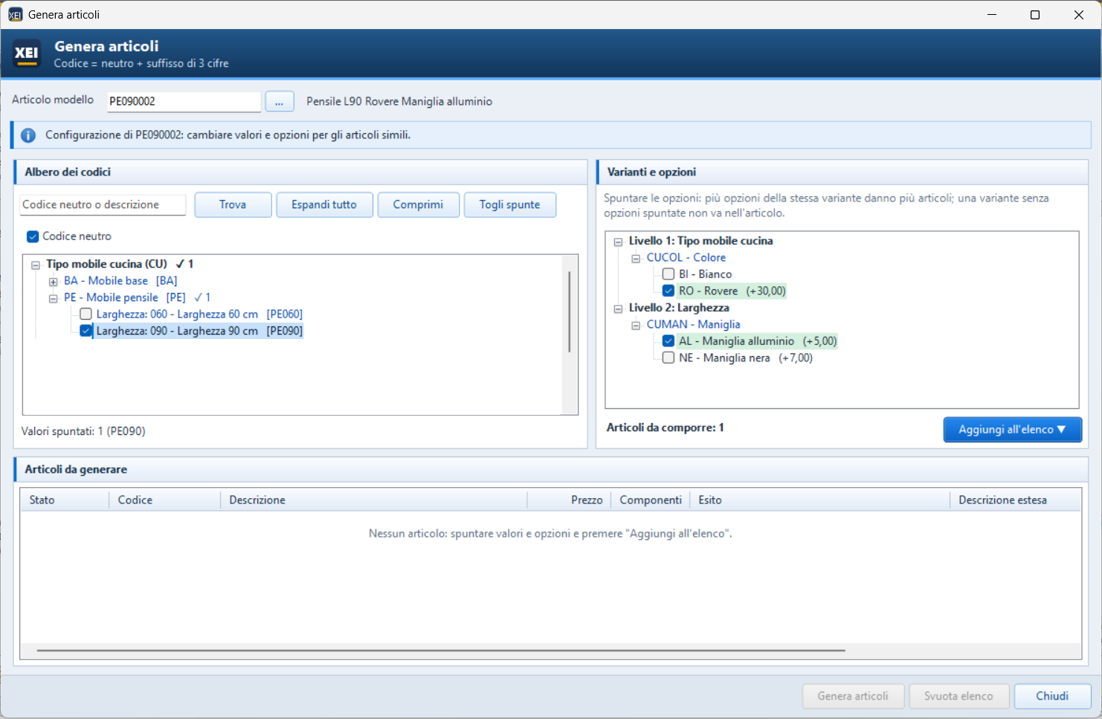Click the horizontal scrollbar of the articles table
This screenshot has height=719, width=1102.
pos(441,651)
